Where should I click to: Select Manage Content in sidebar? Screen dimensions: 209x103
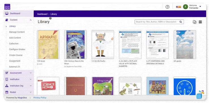tap(17, 32)
